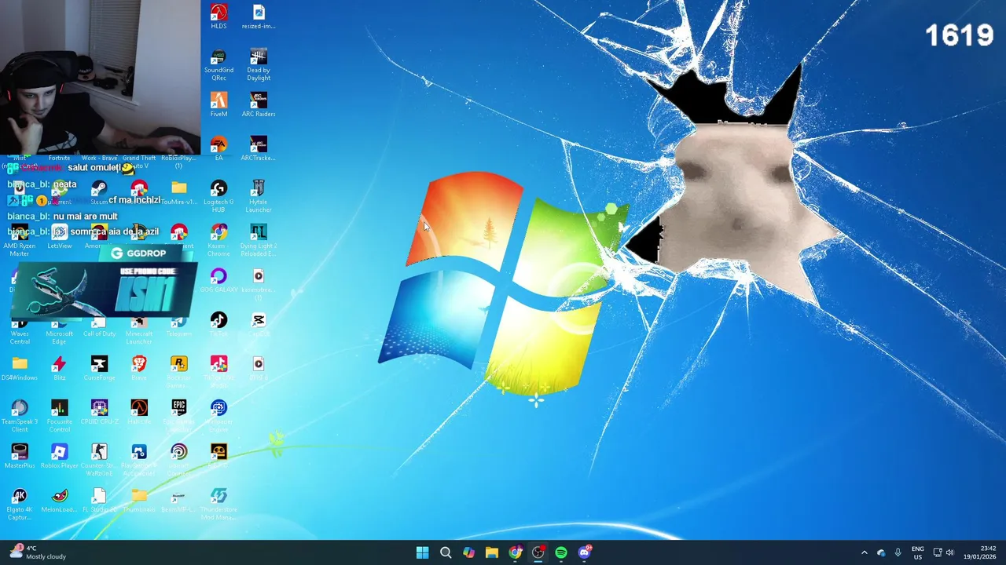1006x565 pixels.
Task: Open the ARCTracker shortcut
Action: (259, 148)
